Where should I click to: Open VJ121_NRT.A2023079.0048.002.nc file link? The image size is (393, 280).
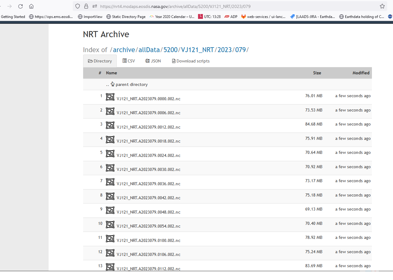149,212
